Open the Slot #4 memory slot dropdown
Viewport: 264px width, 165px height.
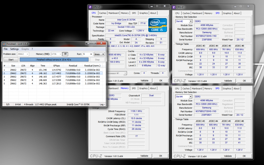191,97
